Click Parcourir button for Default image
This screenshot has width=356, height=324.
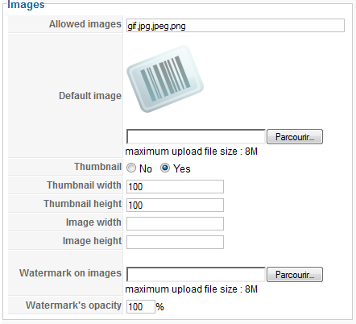tap(295, 137)
